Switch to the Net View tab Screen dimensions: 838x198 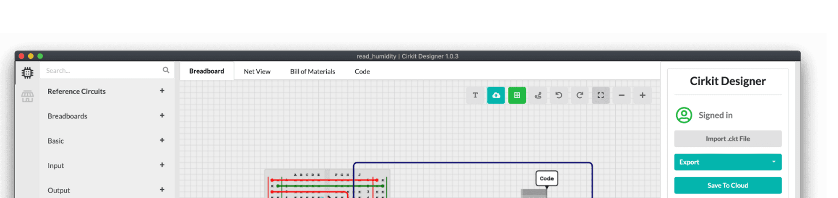pyautogui.click(x=257, y=71)
